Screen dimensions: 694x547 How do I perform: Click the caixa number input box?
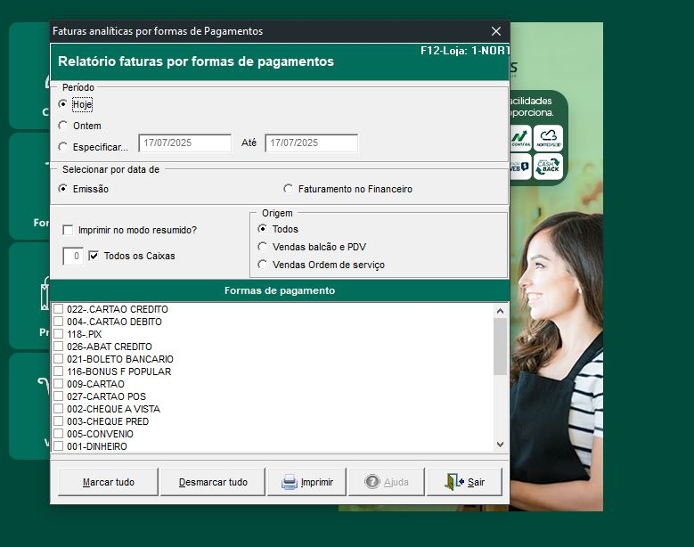pos(73,257)
